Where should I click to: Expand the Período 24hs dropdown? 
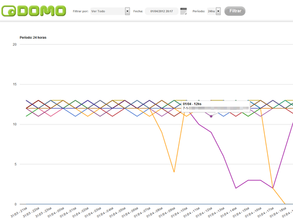pos(214,11)
